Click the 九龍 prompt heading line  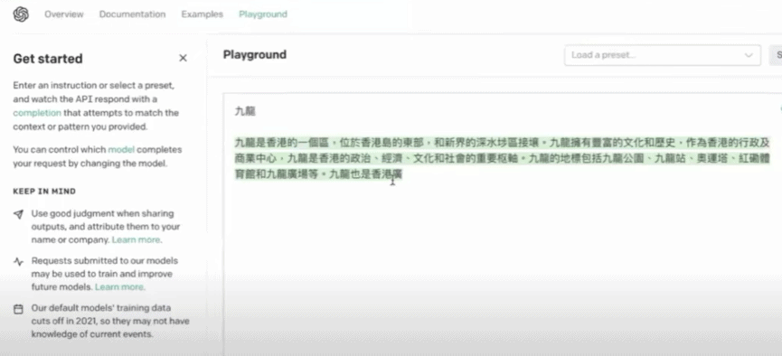pyautogui.click(x=245, y=112)
